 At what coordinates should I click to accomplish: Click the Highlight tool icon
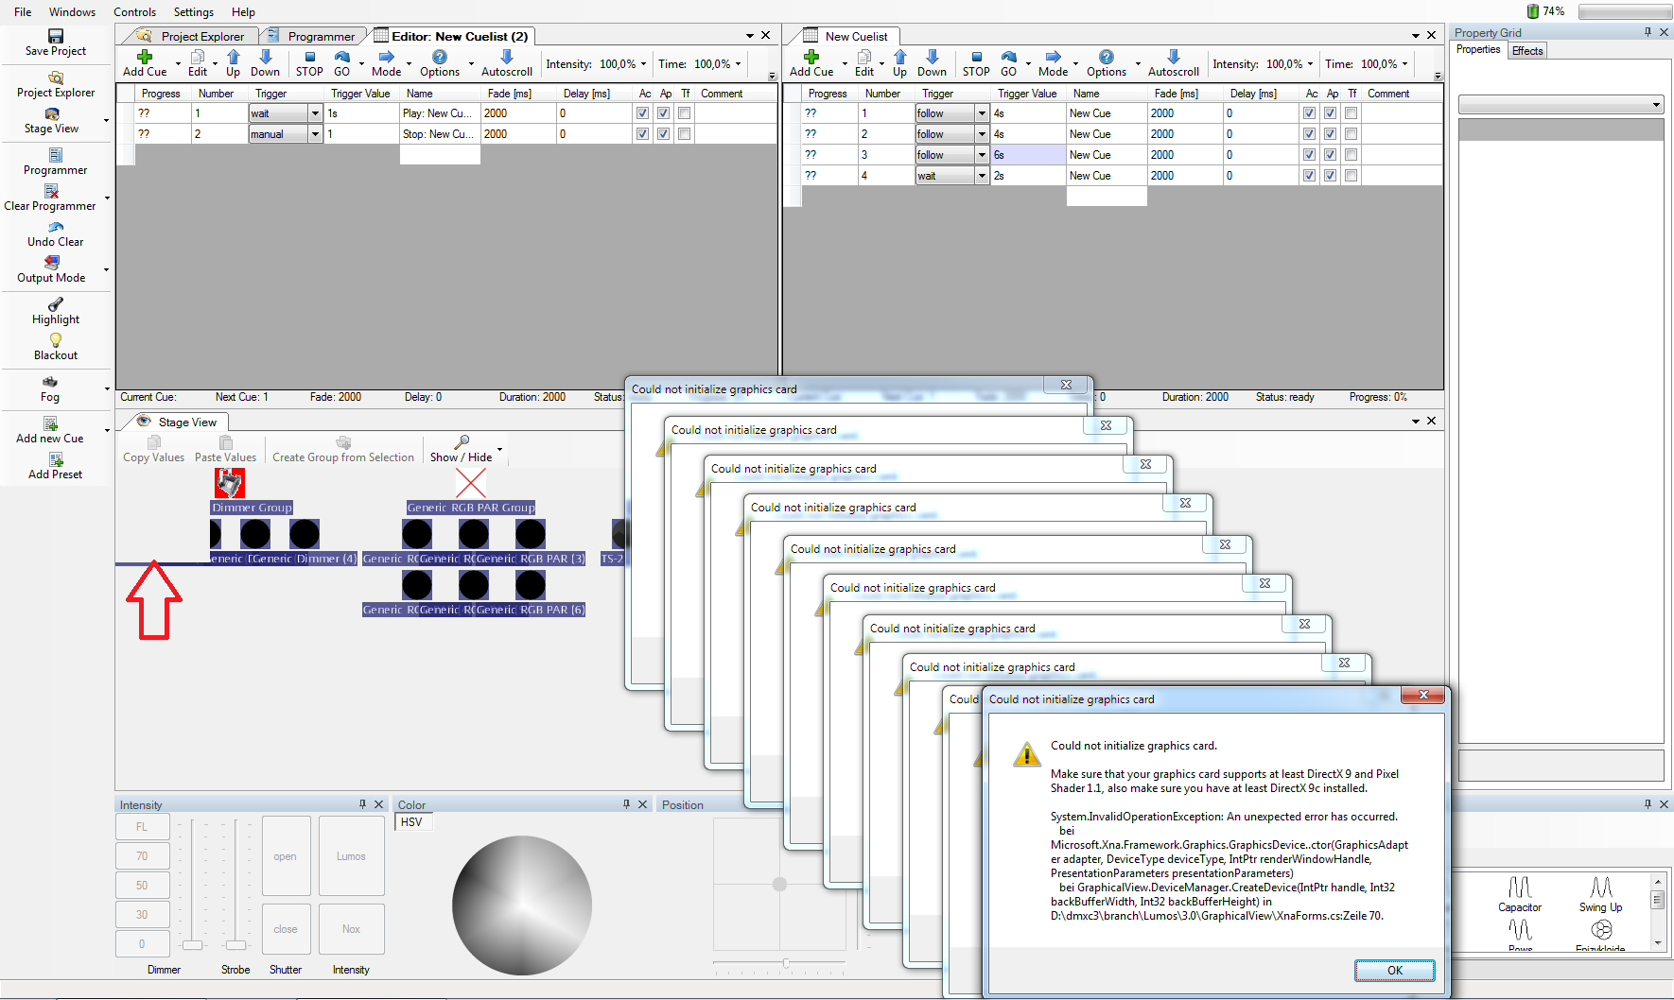(x=56, y=304)
